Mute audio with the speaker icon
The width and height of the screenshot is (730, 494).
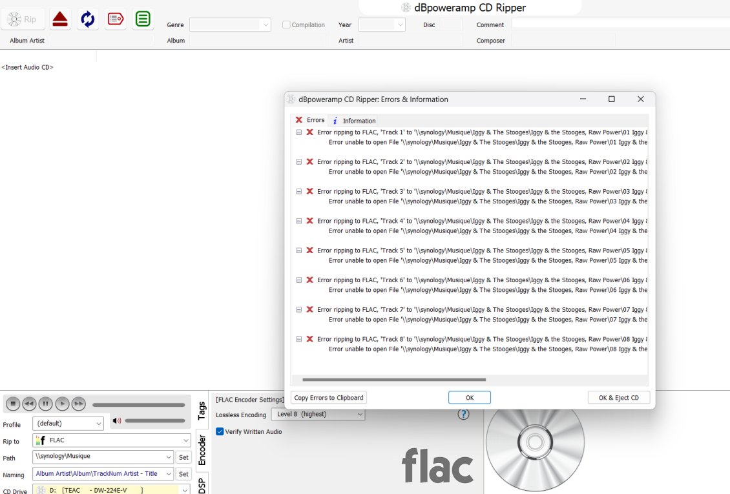pyautogui.click(x=117, y=421)
